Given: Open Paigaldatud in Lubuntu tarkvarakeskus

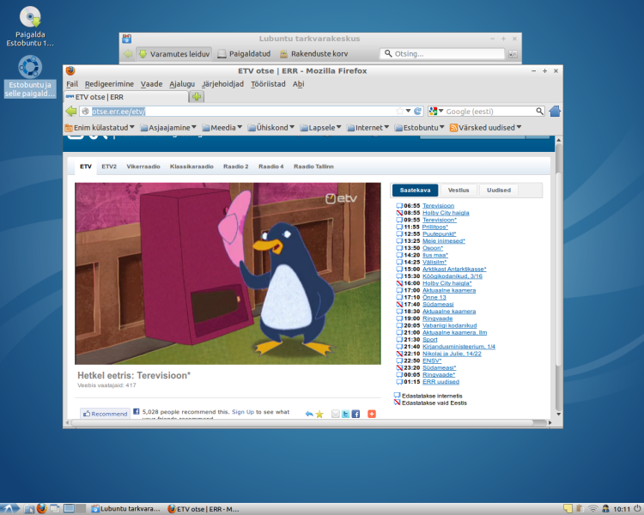Looking at the screenshot, I should [x=244, y=54].
